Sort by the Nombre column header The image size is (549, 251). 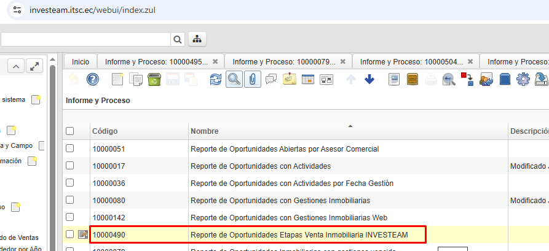(x=205, y=131)
